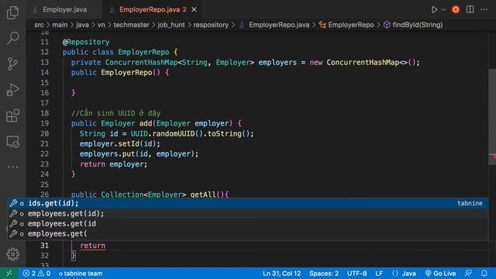Click breadcrumb segment src
The height and width of the screenshot is (279, 496).
coord(39,25)
